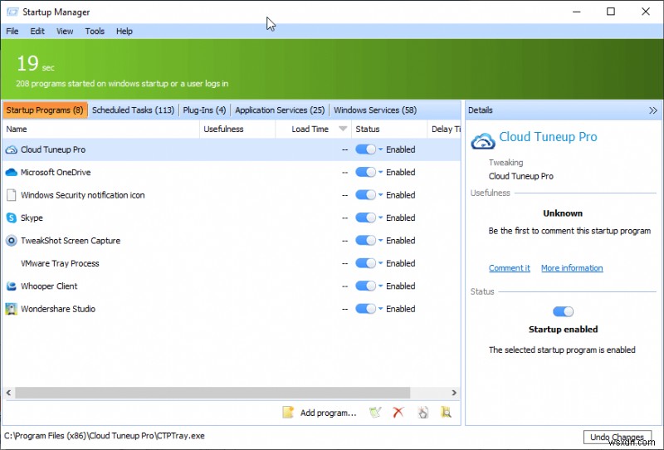Toggle Whooper Client startup switch
664x450 pixels.
click(x=365, y=286)
